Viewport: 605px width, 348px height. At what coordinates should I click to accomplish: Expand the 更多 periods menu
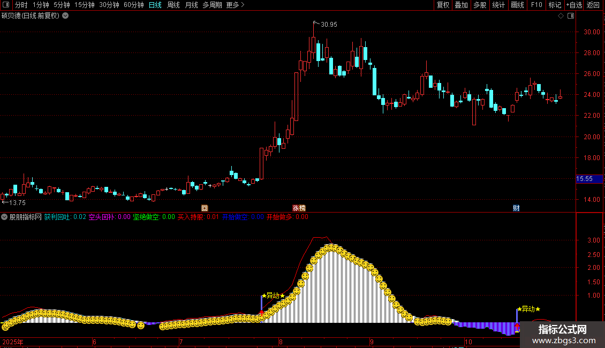click(235, 5)
